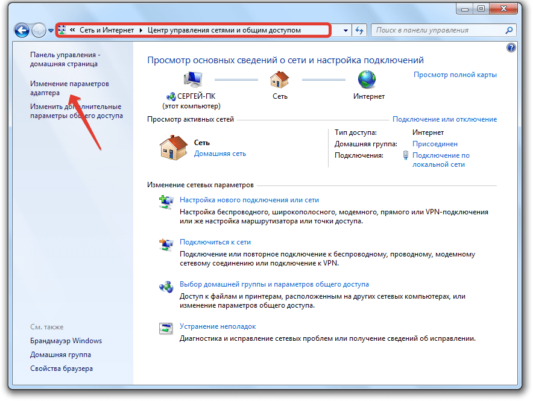Screen dimensions: 533x401
Task: Click the homegroup and sharing options icon
Action: click(165, 287)
